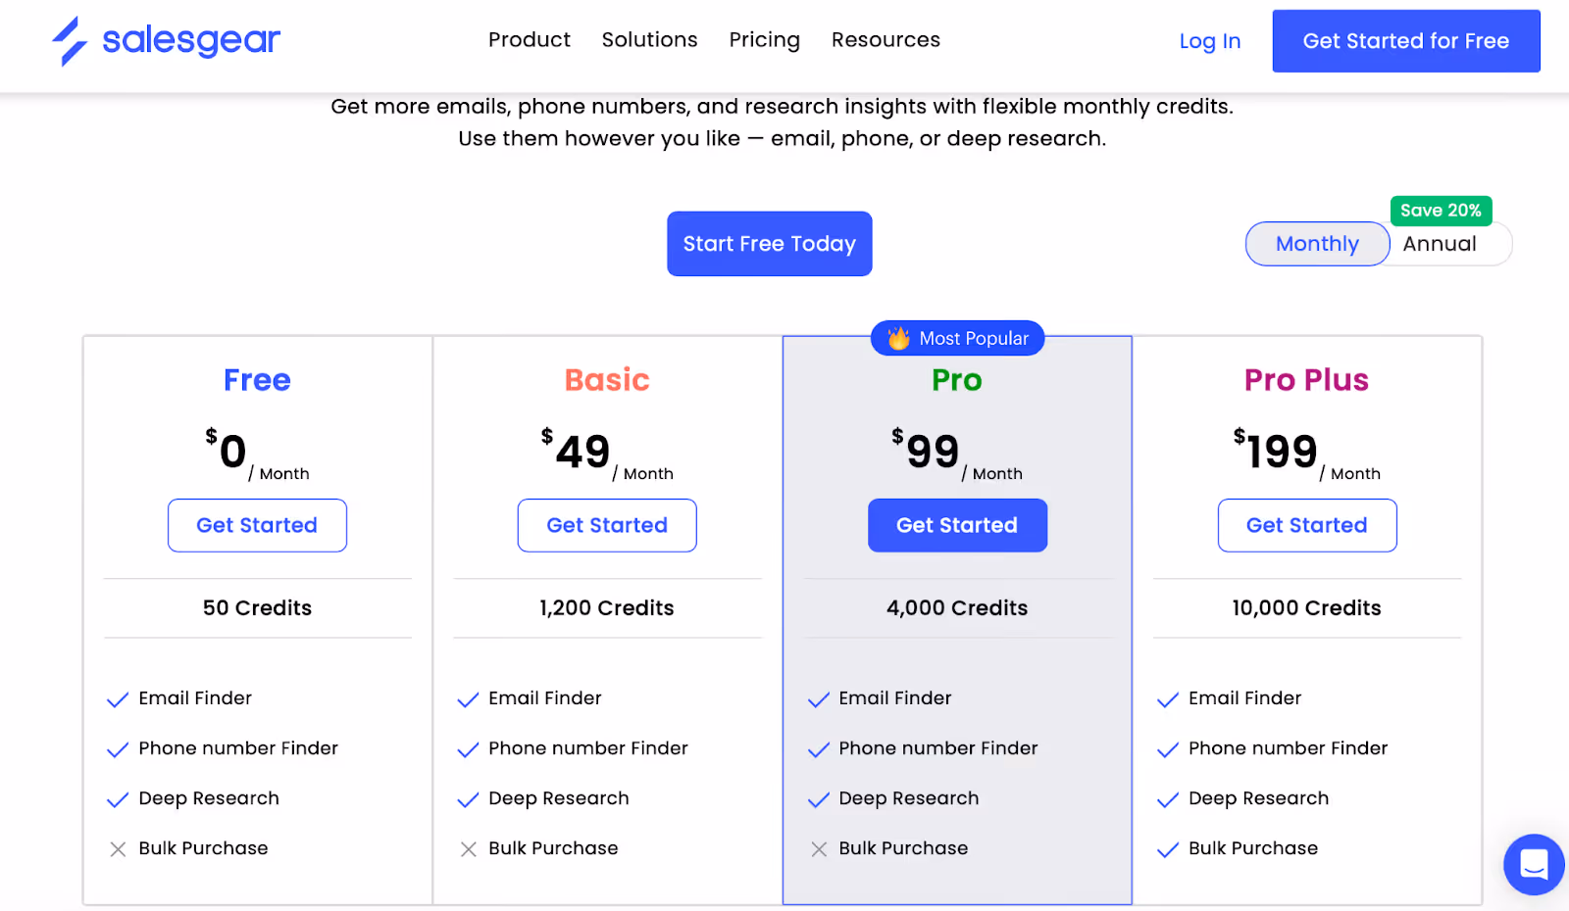Open the Product menu

[x=530, y=40]
